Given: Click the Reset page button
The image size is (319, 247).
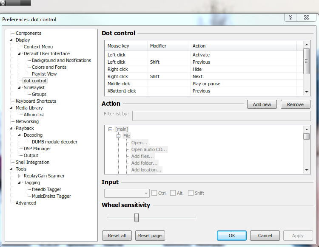Looking at the screenshot, I should click(x=150, y=236).
